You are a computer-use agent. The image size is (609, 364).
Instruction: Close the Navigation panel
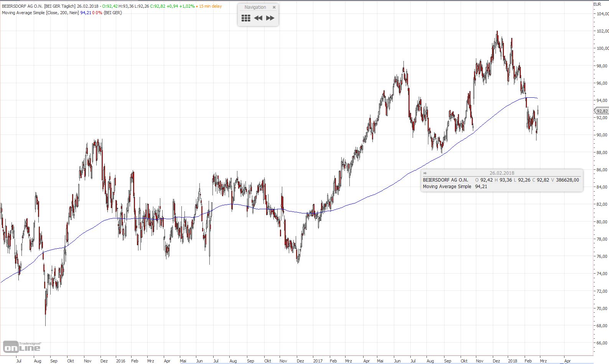pyautogui.click(x=274, y=7)
